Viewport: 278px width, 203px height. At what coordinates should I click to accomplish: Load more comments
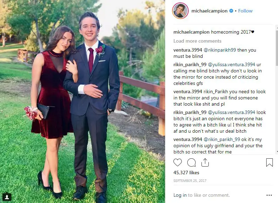(x=197, y=41)
